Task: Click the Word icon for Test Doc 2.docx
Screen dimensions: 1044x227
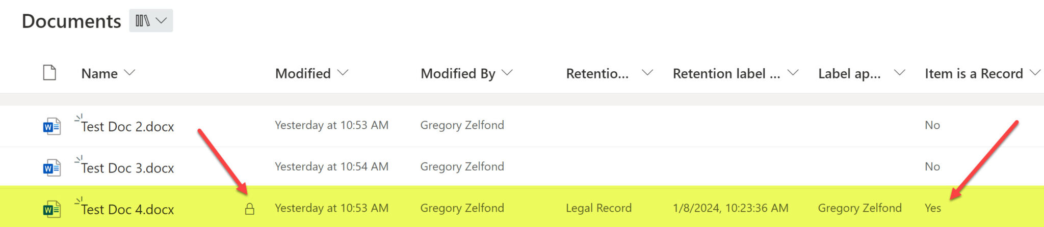Action: (x=51, y=126)
